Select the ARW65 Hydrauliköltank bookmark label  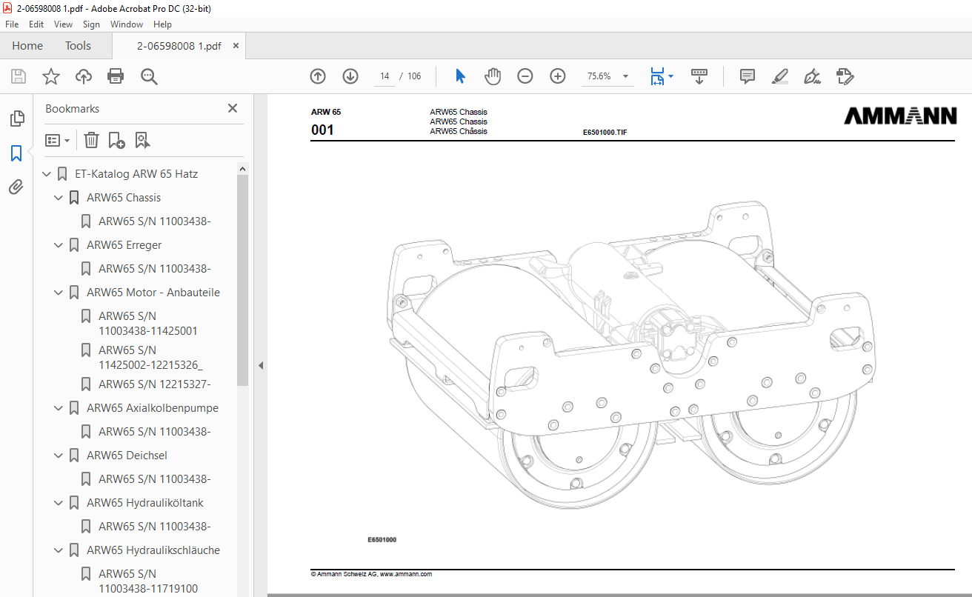pyautogui.click(x=144, y=503)
